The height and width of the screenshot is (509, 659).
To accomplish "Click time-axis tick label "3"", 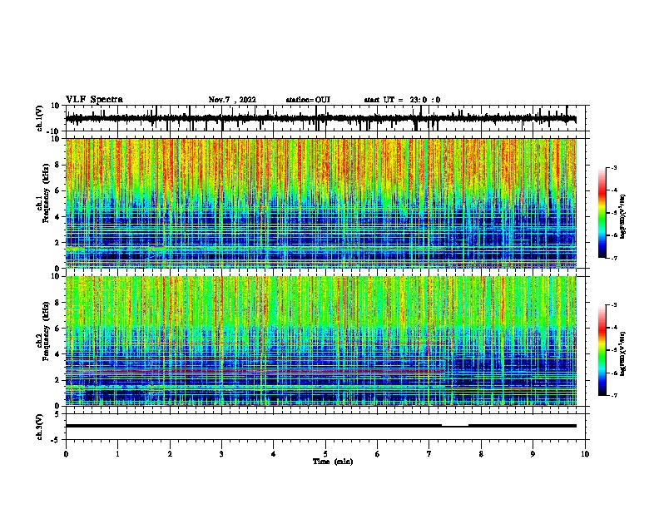I will [221, 454].
